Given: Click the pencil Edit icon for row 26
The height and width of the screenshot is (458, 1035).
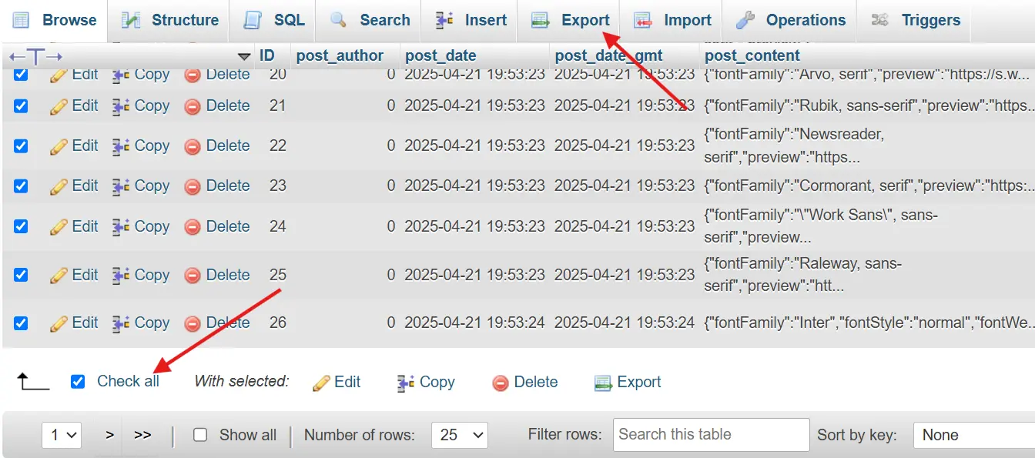Looking at the screenshot, I should pyautogui.click(x=59, y=323).
